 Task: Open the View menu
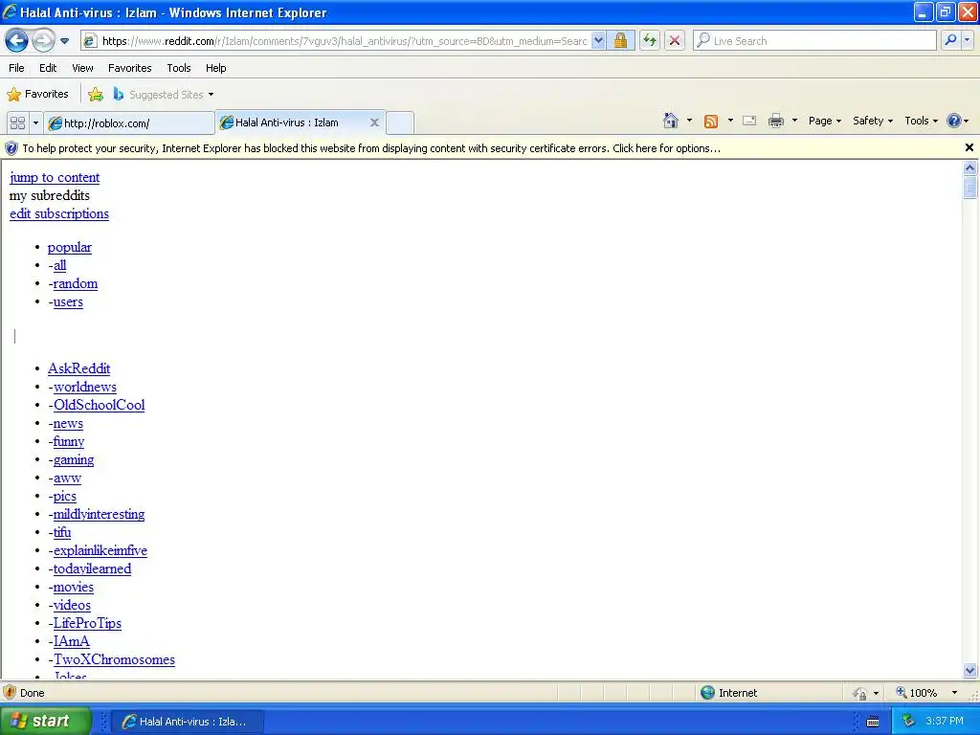[82, 68]
